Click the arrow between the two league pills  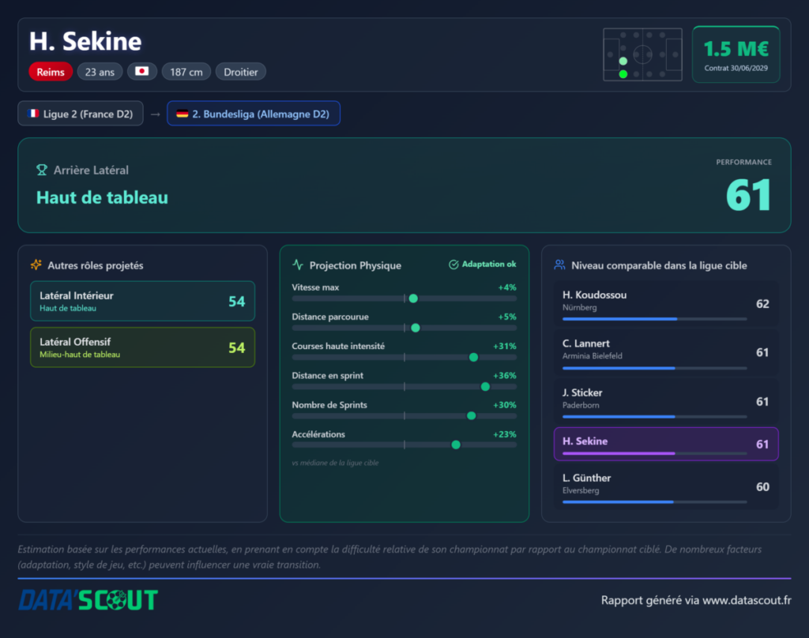(x=156, y=114)
